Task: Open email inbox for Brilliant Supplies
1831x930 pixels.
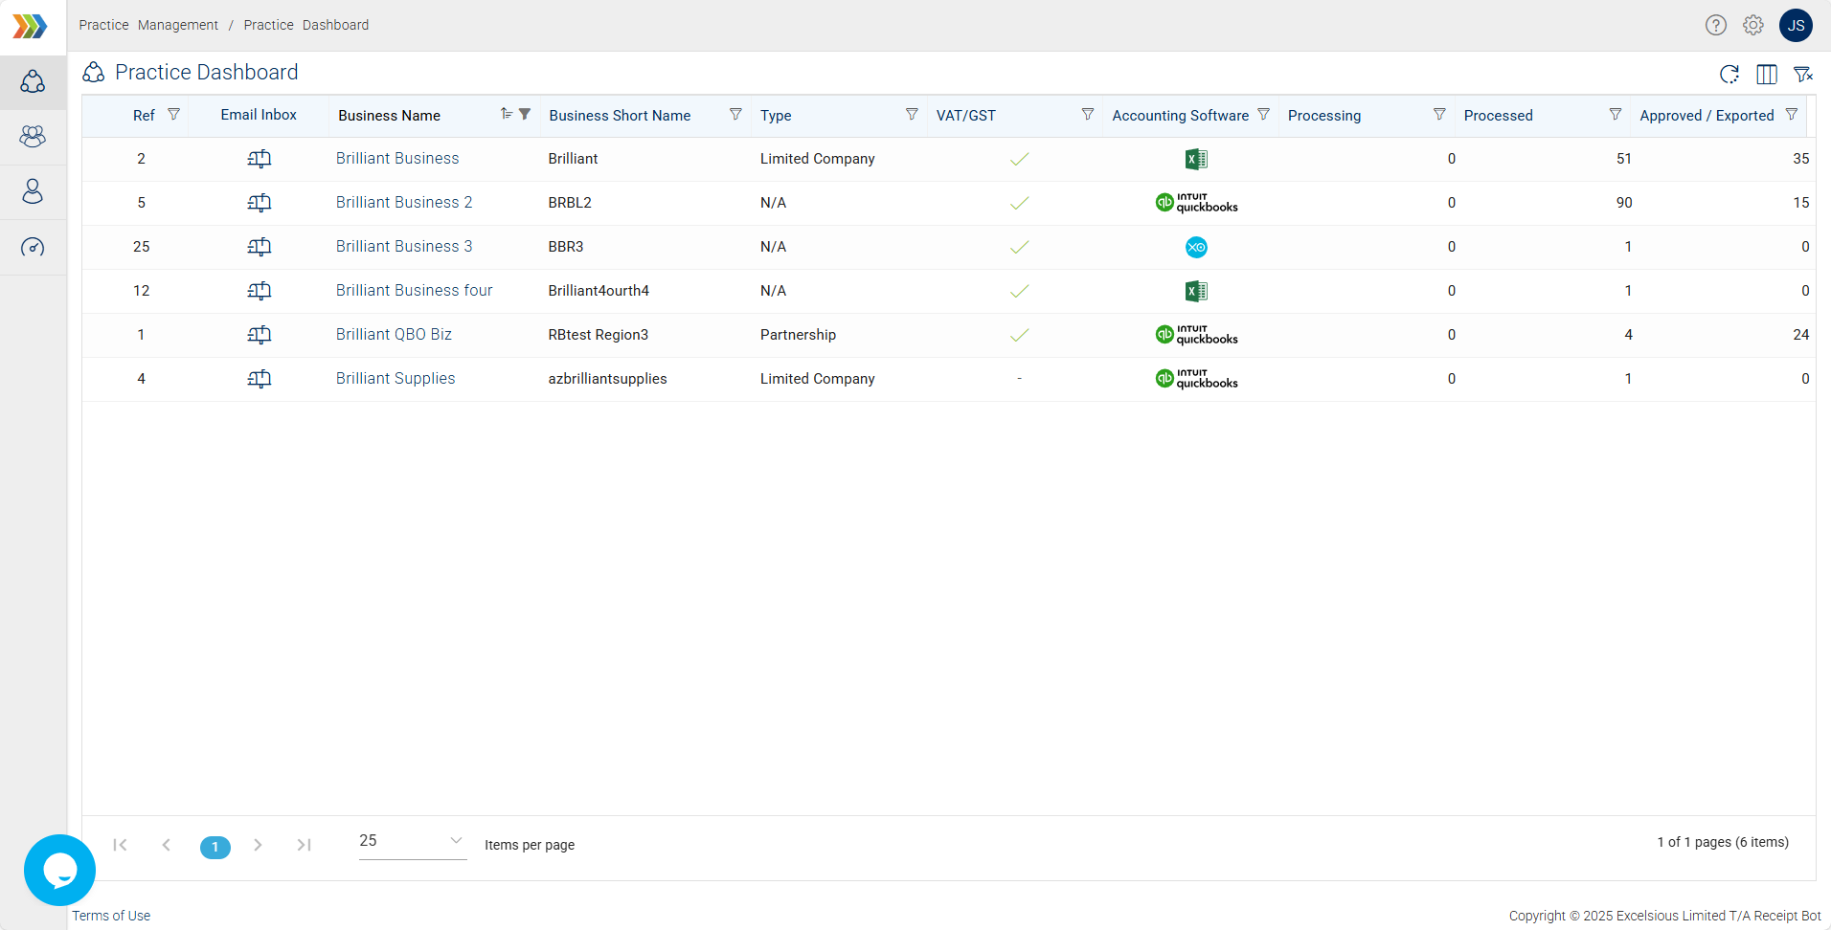Action: [x=260, y=379]
